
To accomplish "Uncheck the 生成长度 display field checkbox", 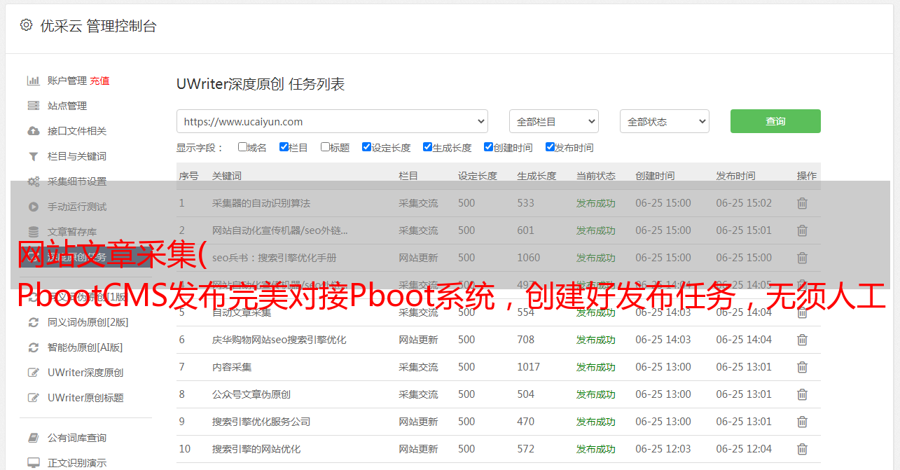I will [427, 147].
